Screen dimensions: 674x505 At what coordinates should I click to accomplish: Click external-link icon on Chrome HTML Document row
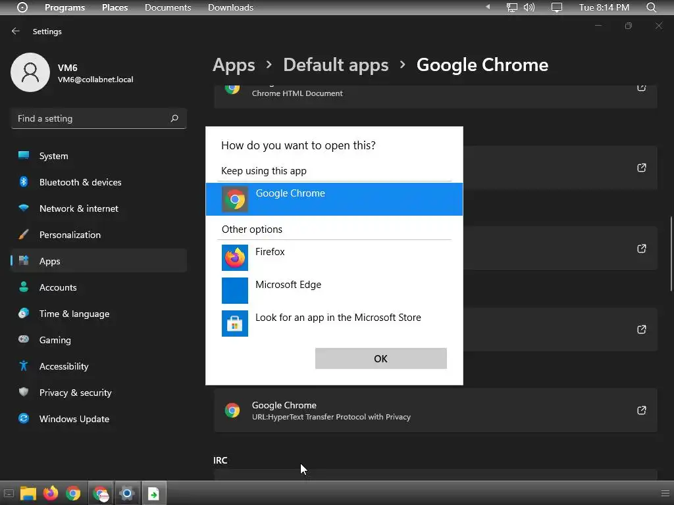pos(641,87)
